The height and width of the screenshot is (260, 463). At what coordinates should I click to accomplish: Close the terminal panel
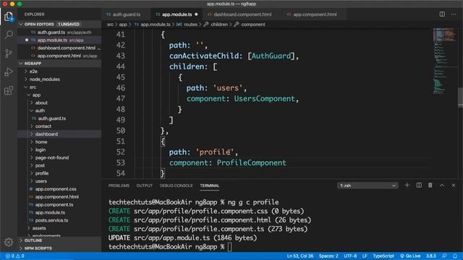tap(454, 185)
